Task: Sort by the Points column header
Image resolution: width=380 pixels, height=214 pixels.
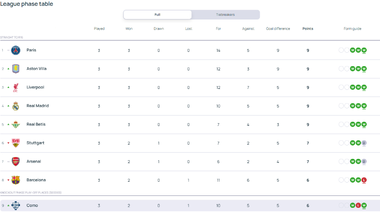Action: pyautogui.click(x=308, y=29)
